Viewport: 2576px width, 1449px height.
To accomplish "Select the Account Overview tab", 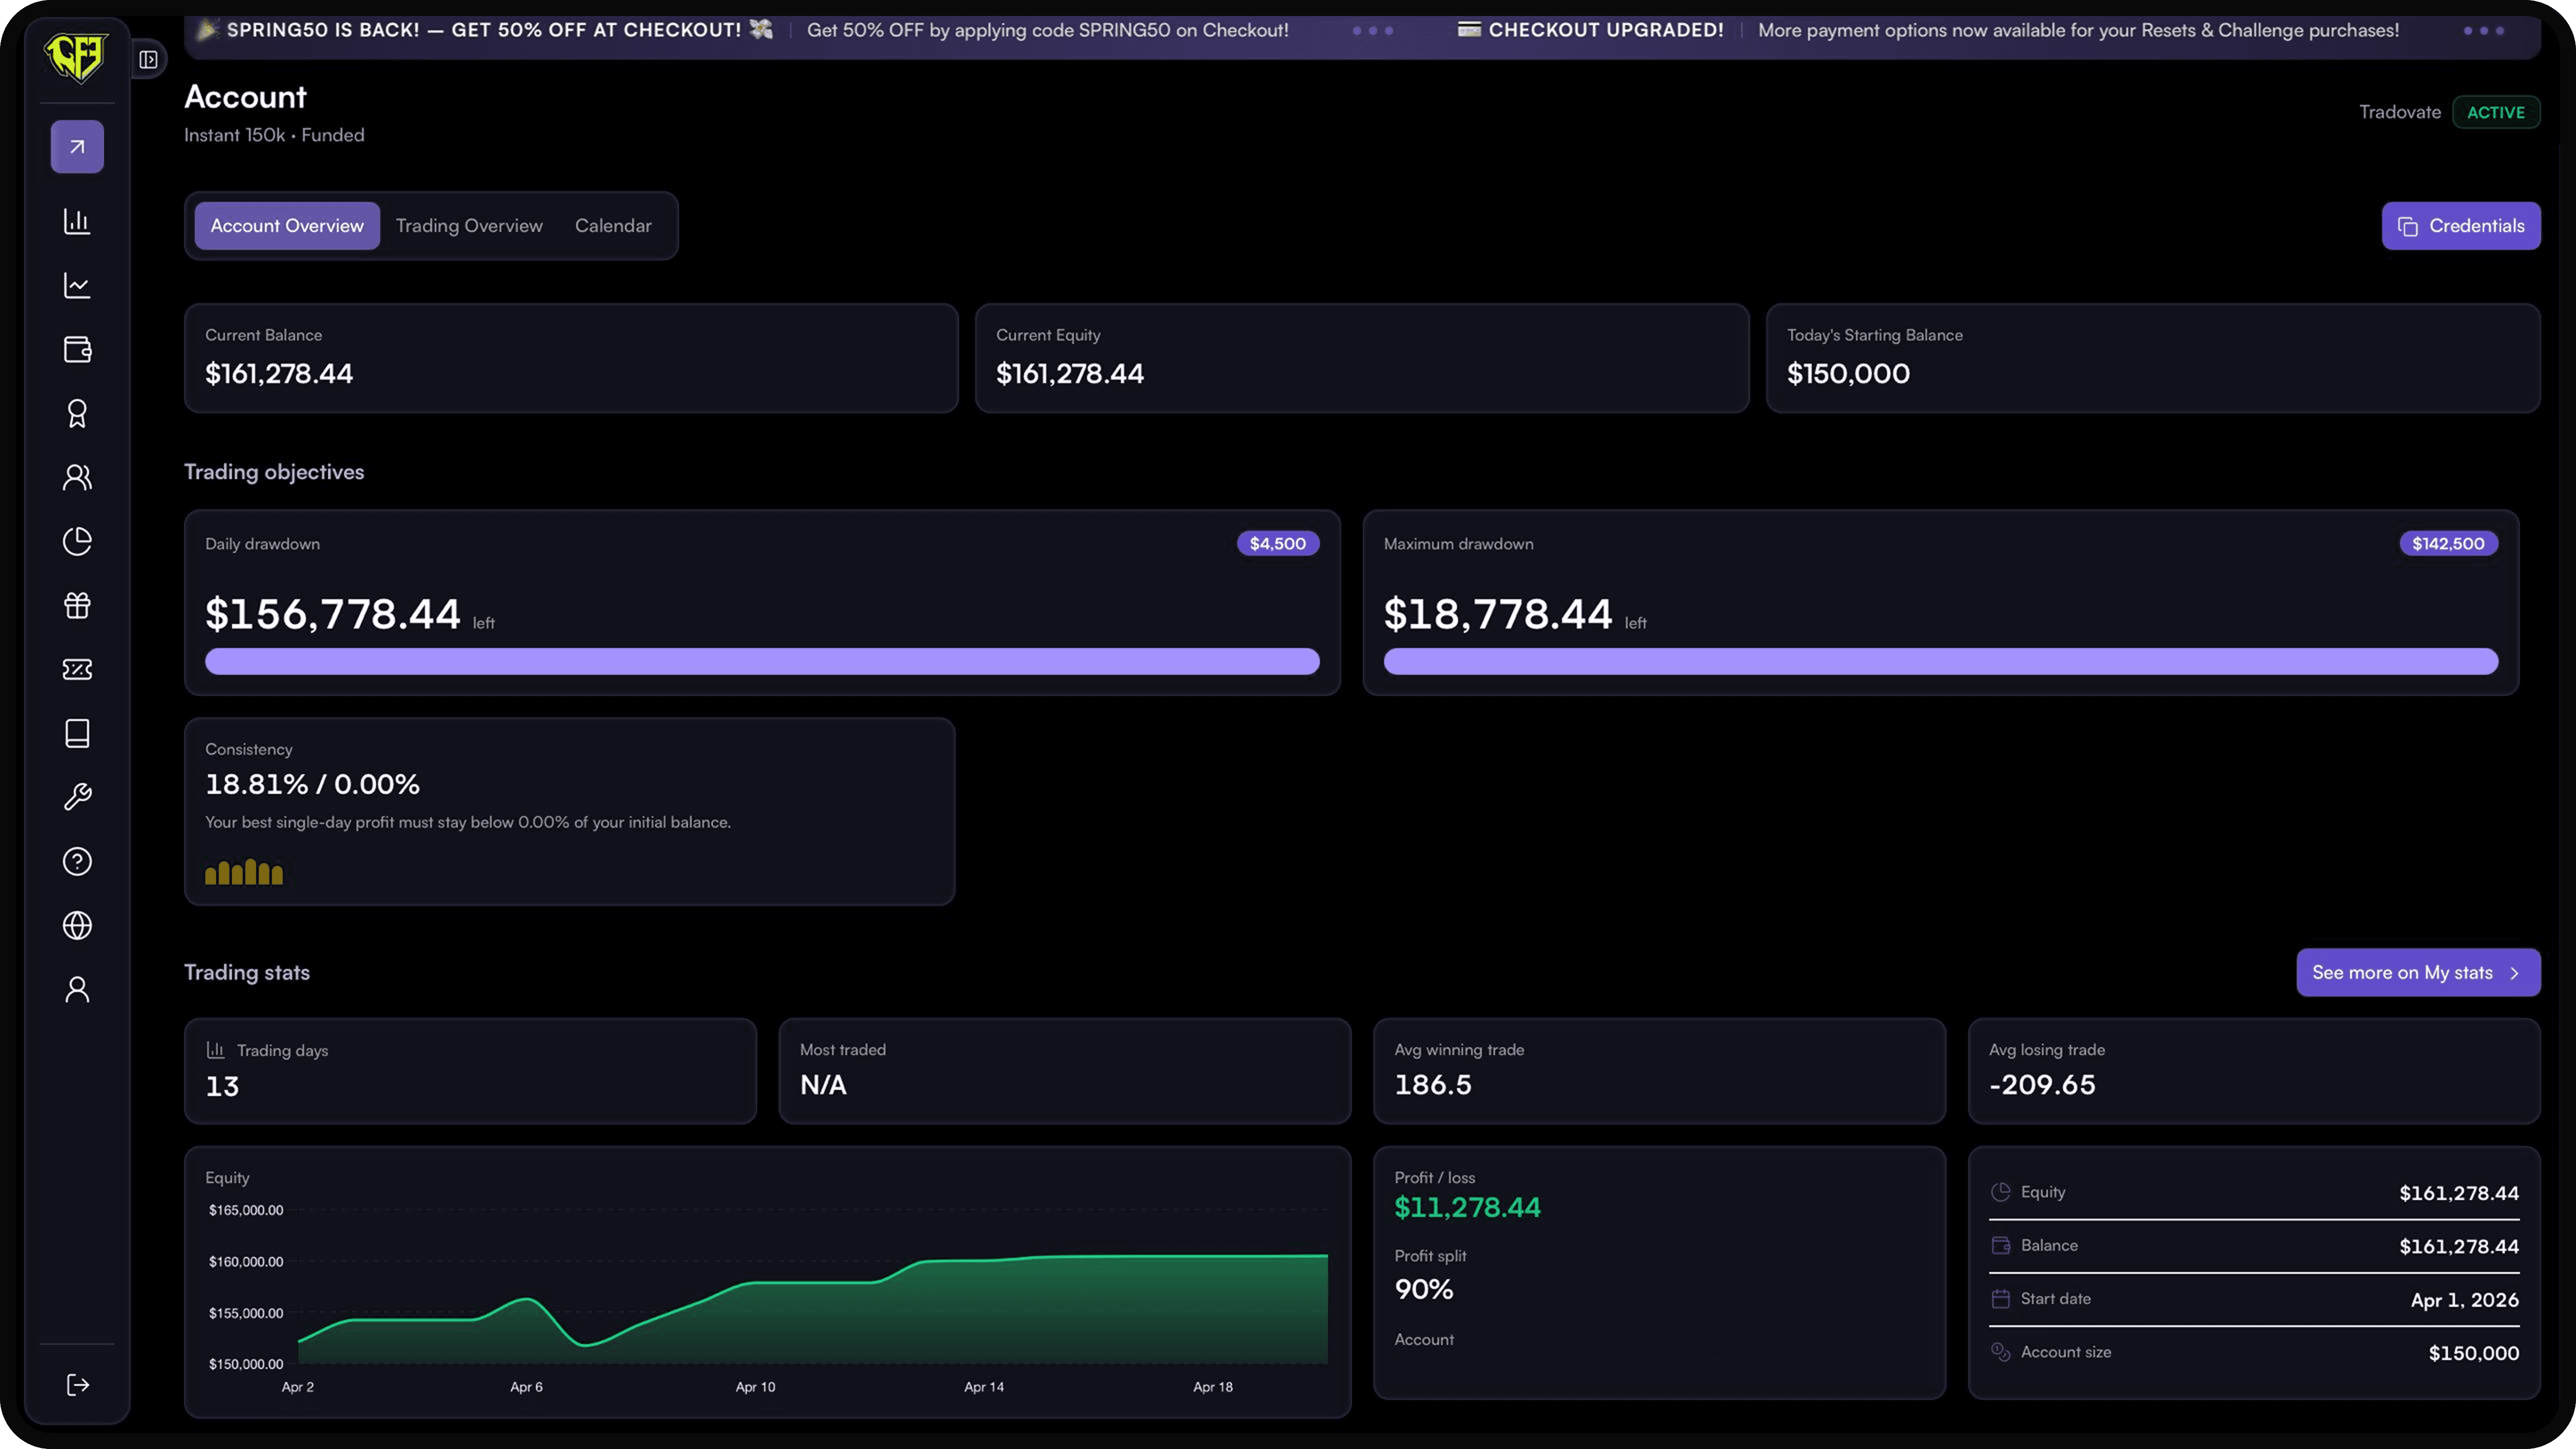I will (x=287, y=226).
